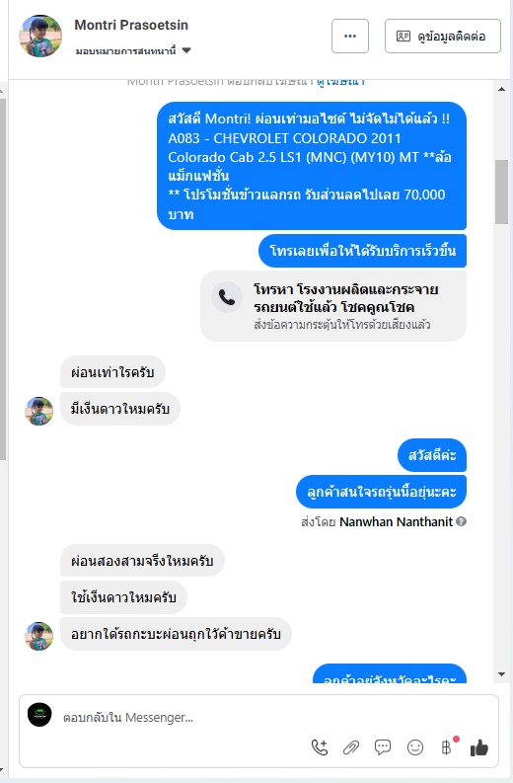Click the page avatar in reply box
This screenshot has width=513, height=783.
[39, 715]
